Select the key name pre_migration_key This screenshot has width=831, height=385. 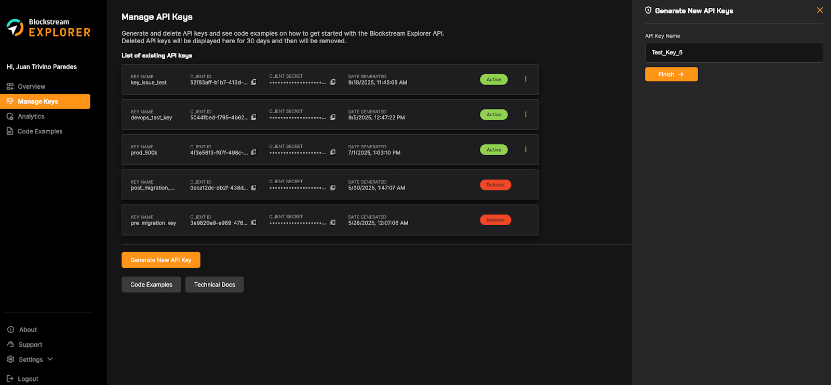[153, 223]
